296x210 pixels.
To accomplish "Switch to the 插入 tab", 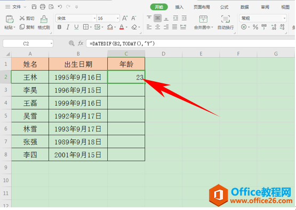I will [x=179, y=7].
